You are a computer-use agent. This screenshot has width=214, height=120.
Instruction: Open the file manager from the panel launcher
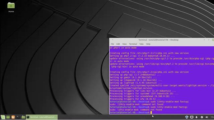click(x=23, y=117)
